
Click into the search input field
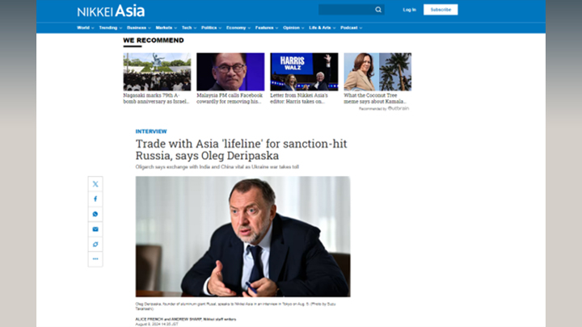pos(346,10)
